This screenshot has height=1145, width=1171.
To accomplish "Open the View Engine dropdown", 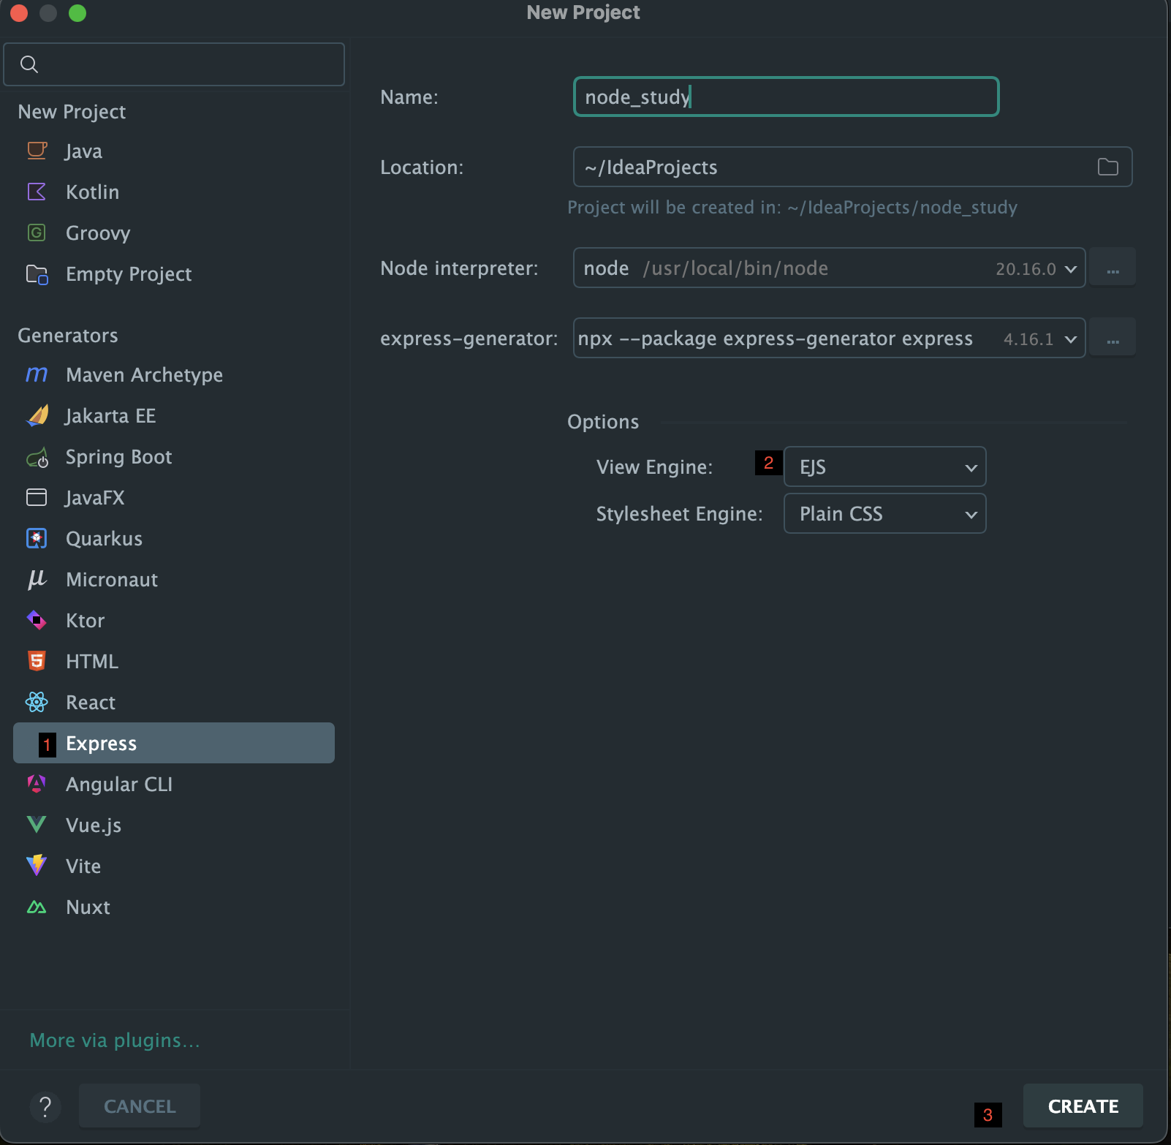I will coord(884,466).
